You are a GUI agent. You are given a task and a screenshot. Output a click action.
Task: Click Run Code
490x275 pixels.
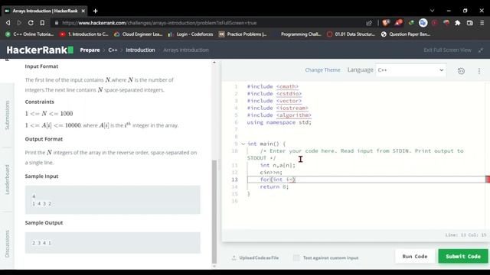pyautogui.click(x=415, y=257)
